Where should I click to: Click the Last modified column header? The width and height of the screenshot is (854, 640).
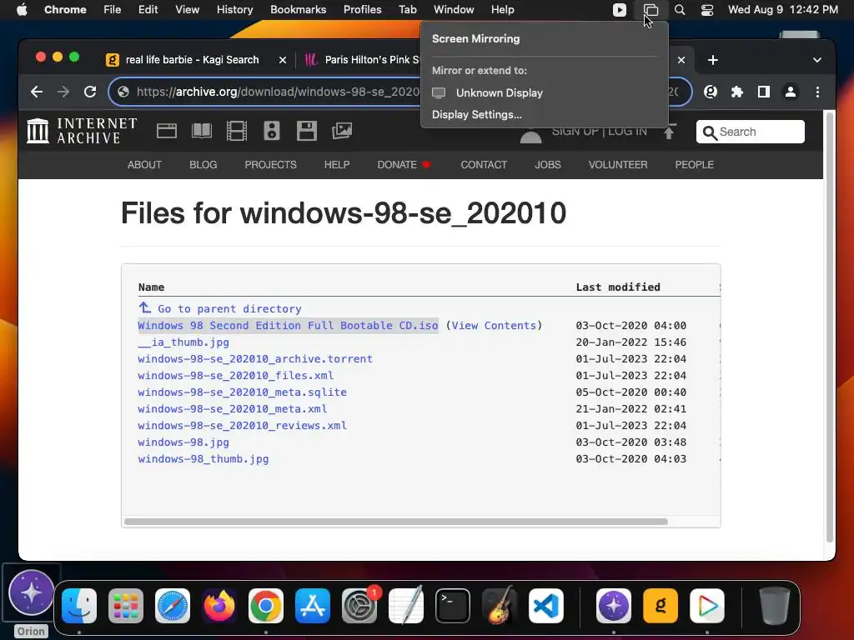click(x=618, y=287)
